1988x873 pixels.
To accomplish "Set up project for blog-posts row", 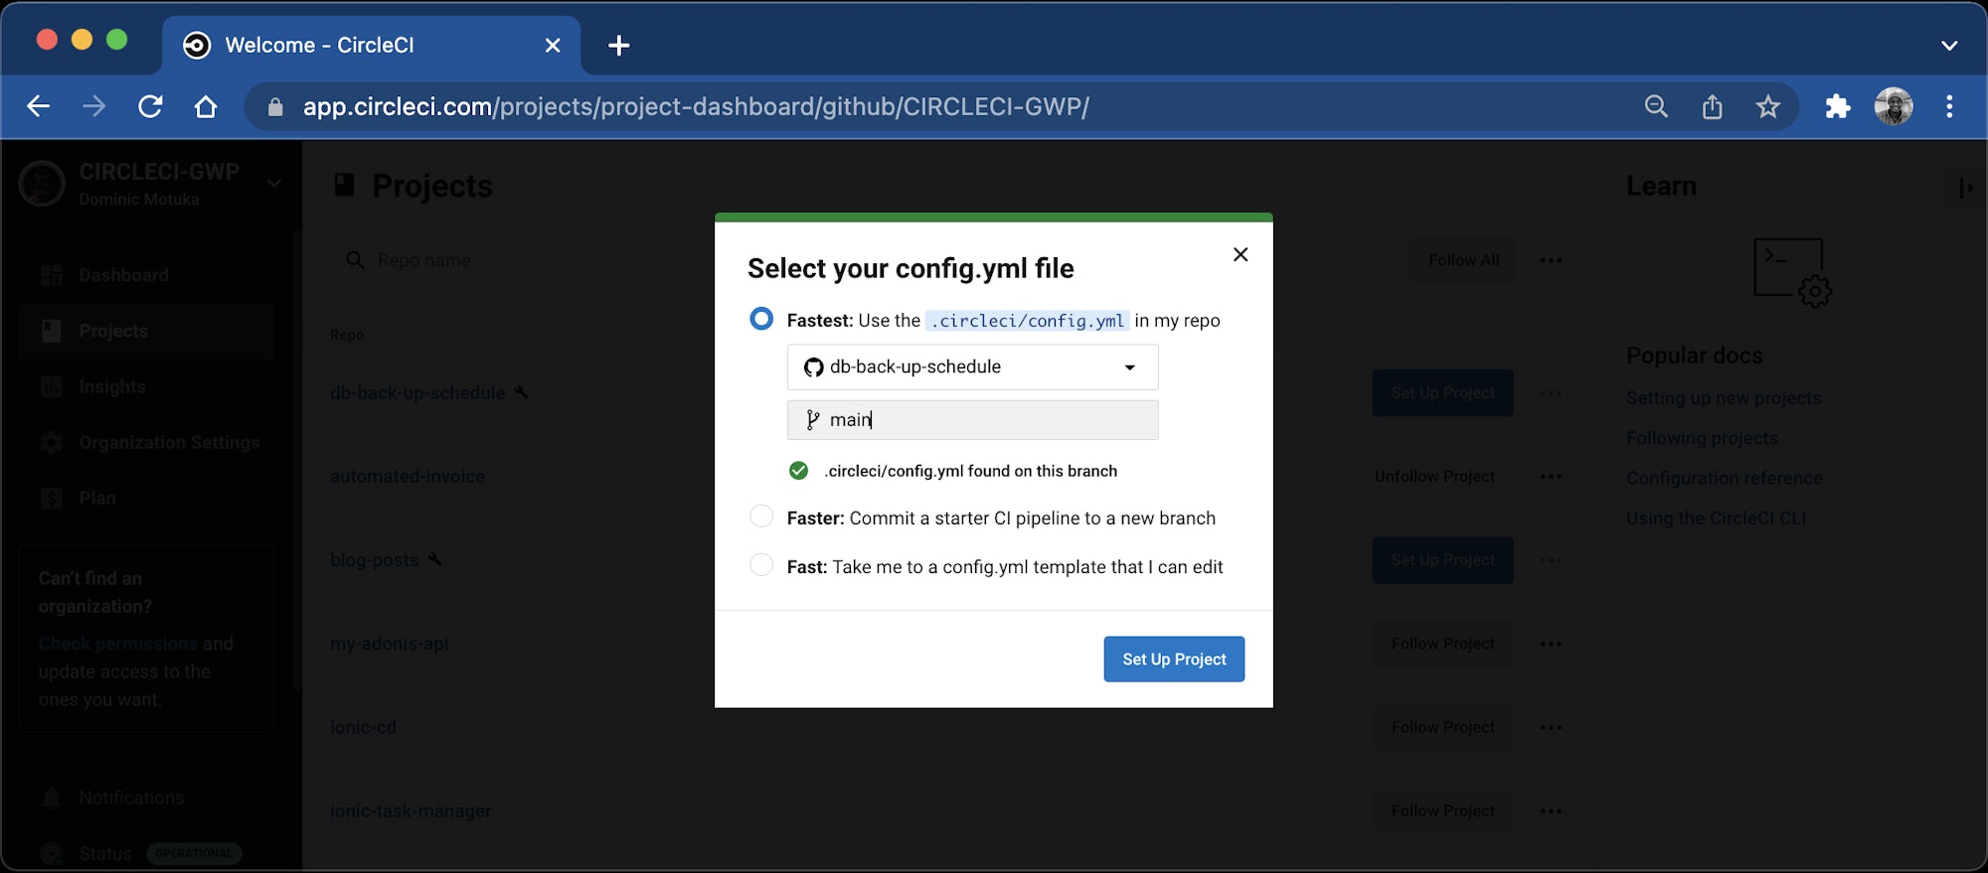I will (1442, 560).
